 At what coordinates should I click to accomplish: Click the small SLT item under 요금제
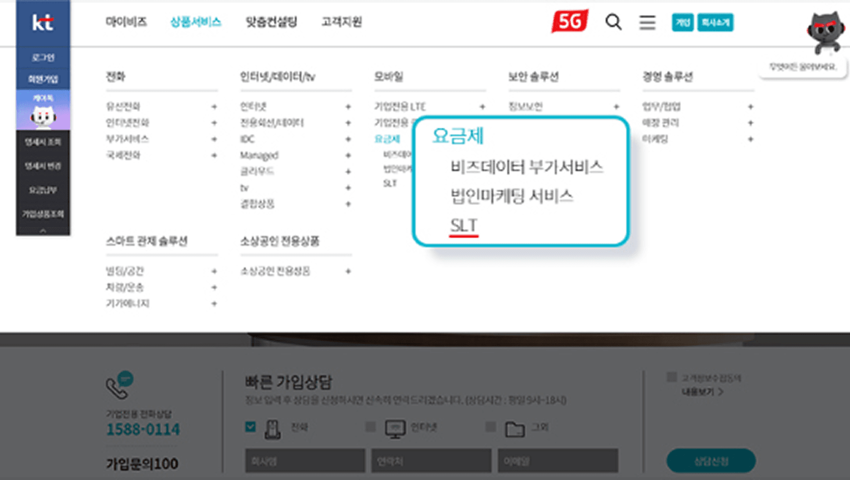click(x=390, y=184)
